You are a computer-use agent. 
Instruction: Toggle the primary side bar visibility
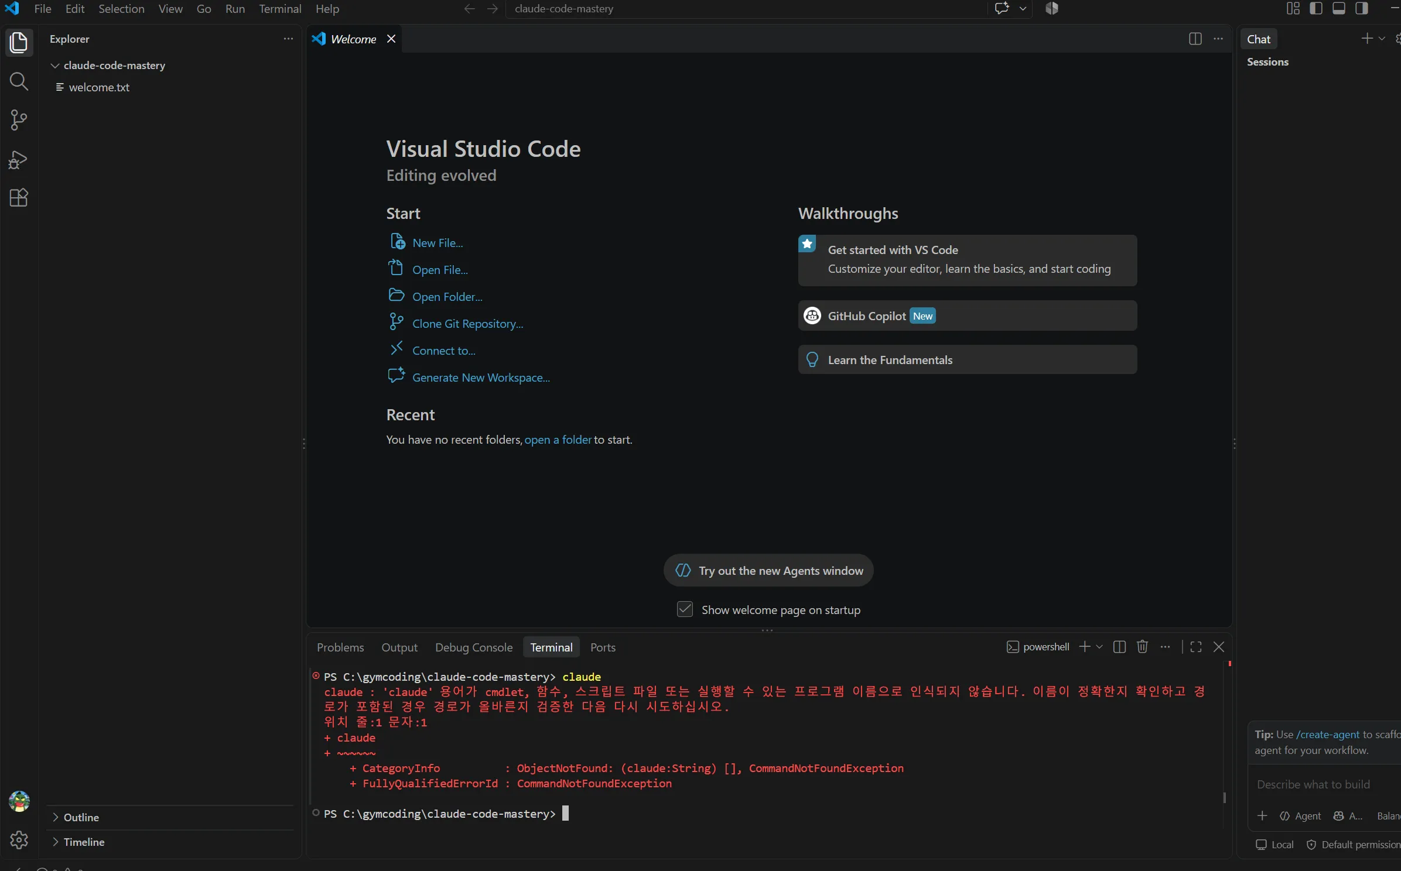click(x=1316, y=8)
